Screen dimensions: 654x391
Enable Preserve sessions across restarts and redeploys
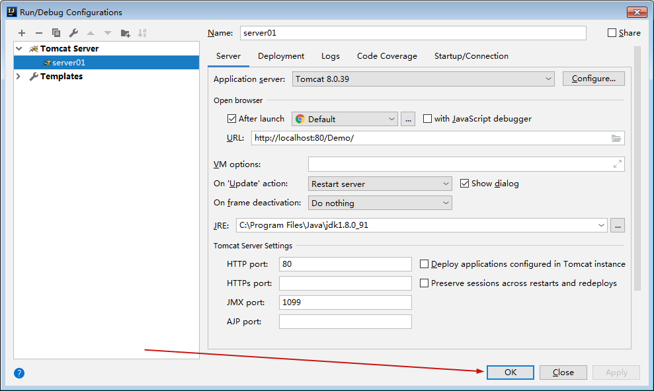click(x=424, y=283)
